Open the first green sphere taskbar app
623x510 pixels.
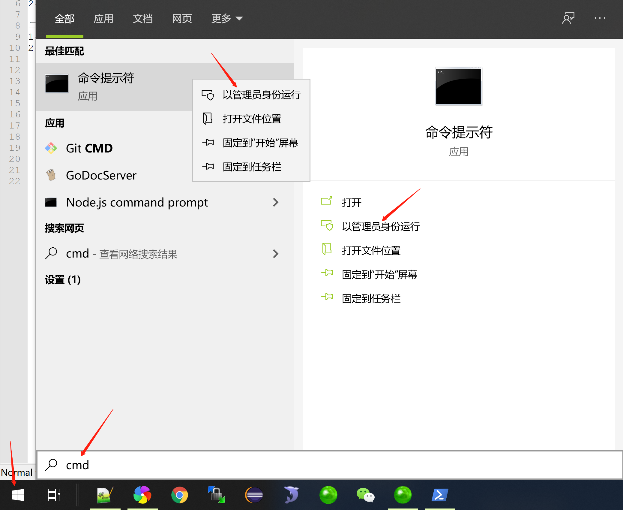pos(328,495)
